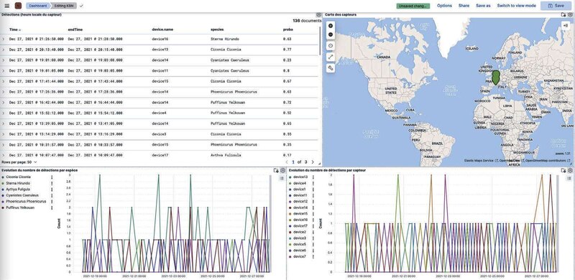
Task: Click Switch to view mode
Action: pyautogui.click(x=516, y=6)
